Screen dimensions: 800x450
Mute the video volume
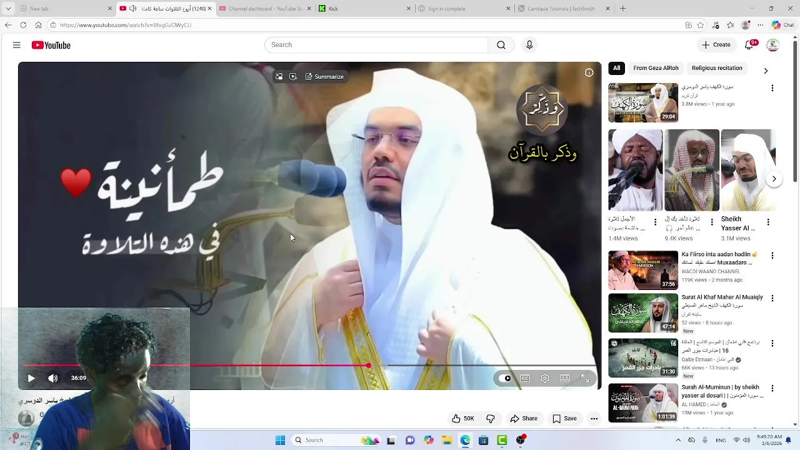(53, 378)
